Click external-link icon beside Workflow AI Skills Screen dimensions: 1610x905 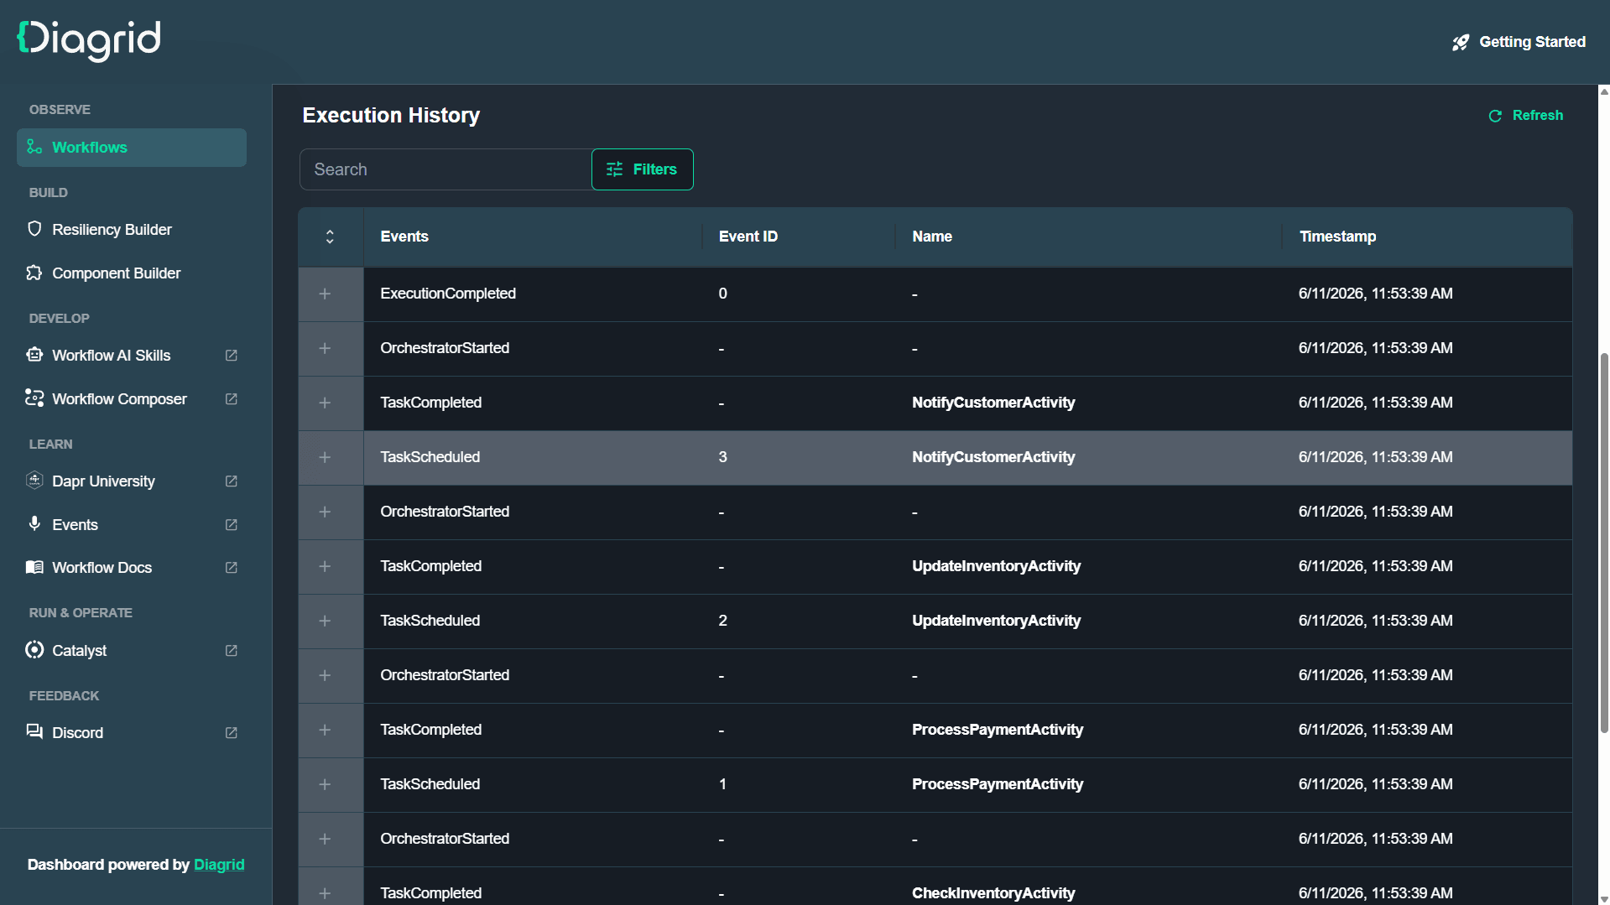point(232,356)
